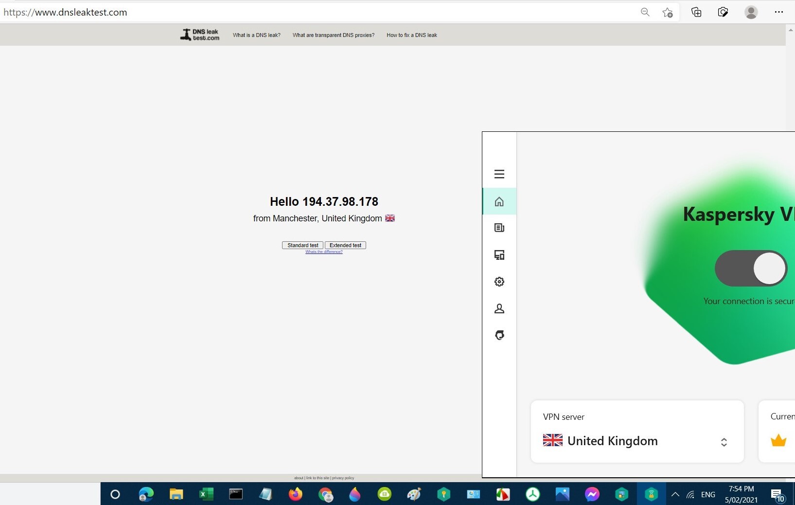Open the "How to fix a DNS leak" page
The width and height of the screenshot is (795, 505).
click(412, 35)
